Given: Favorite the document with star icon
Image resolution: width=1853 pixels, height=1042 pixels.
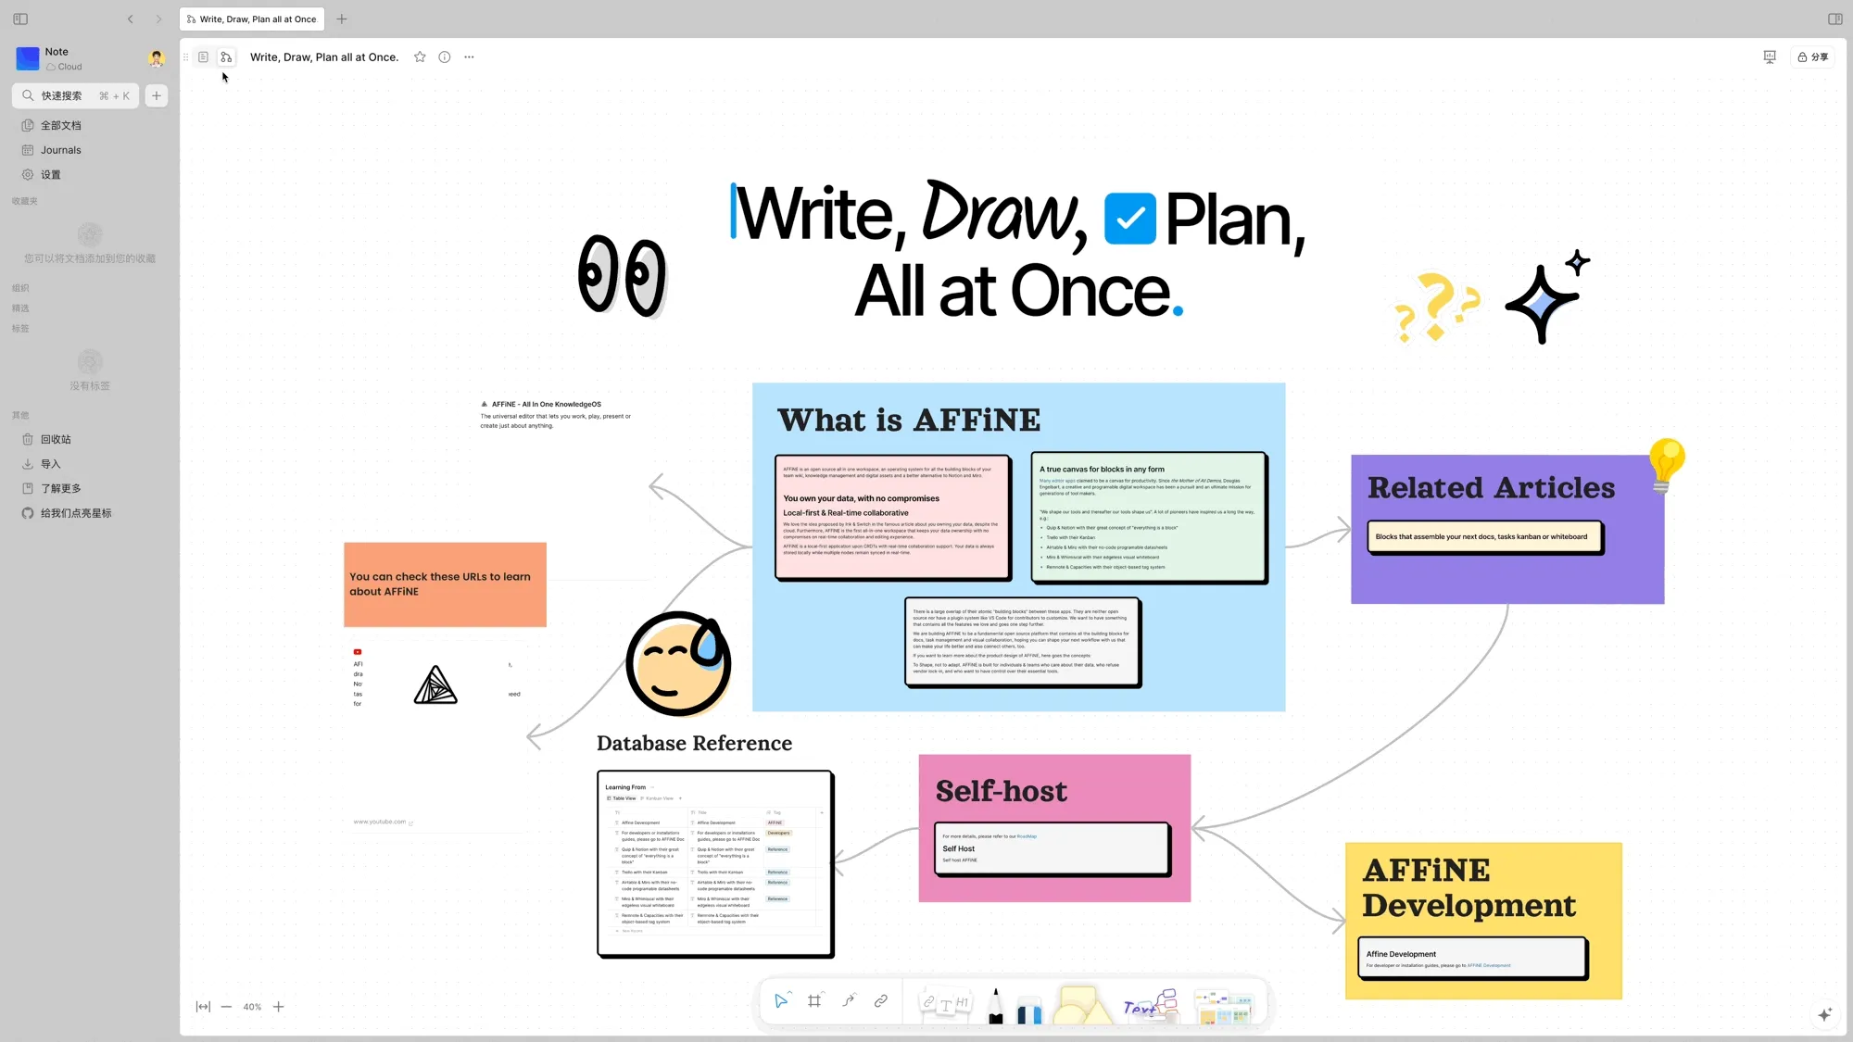Looking at the screenshot, I should point(420,57).
